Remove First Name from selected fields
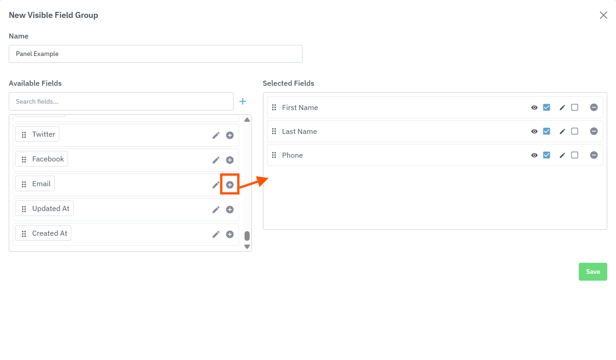Screen dimensions: 616x360 pyautogui.click(x=594, y=107)
